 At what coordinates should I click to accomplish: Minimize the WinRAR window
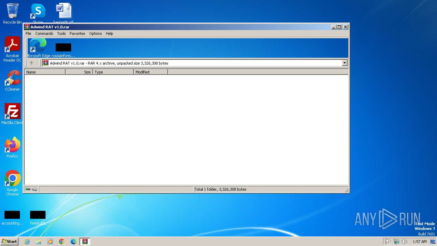point(334,27)
